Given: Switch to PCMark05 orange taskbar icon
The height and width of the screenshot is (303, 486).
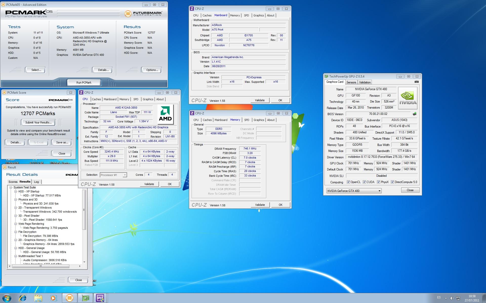Looking at the screenshot, I should pos(69,298).
